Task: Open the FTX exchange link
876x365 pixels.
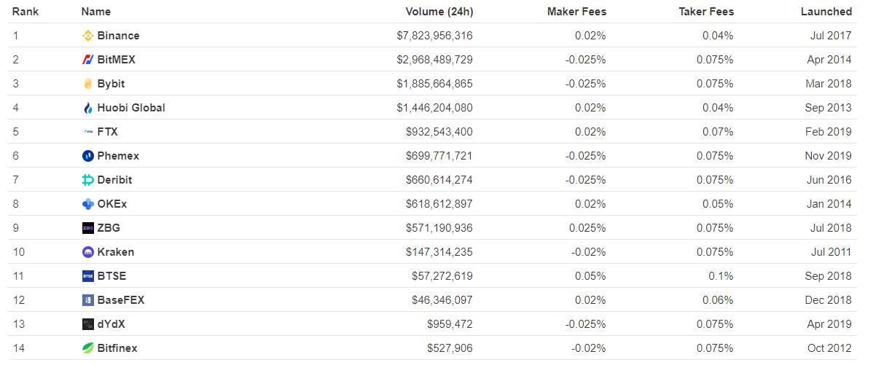Action: pos(107,132)
